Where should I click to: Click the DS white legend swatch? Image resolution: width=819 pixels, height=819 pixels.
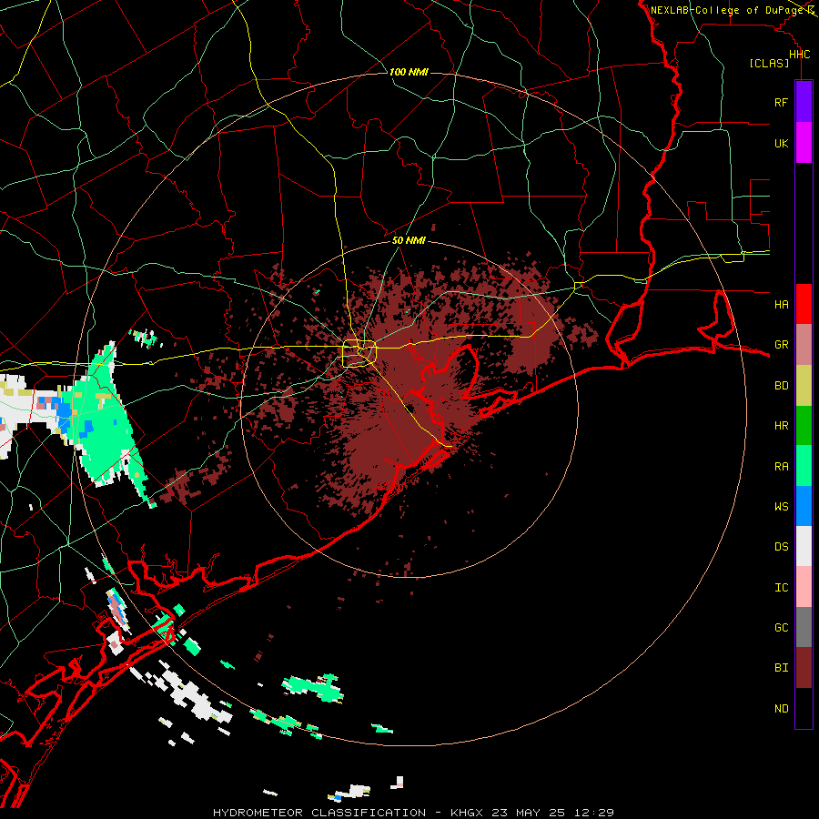pos(804,546)
